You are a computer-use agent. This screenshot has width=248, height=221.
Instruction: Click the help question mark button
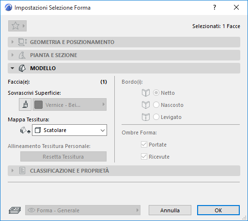[x=215, y=7]
